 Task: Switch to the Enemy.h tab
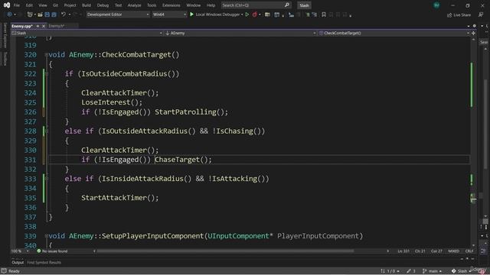pyautogui.click(x=57, y=26)
